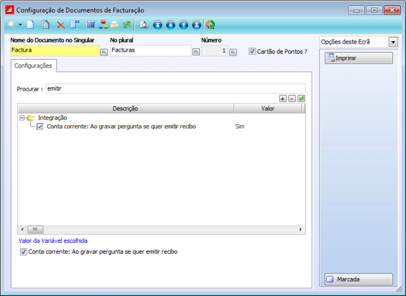Collapse all tree nodes with minus button
Image resolution: width=406 pixels, height=296 pixels.
[x=292, y=98]
